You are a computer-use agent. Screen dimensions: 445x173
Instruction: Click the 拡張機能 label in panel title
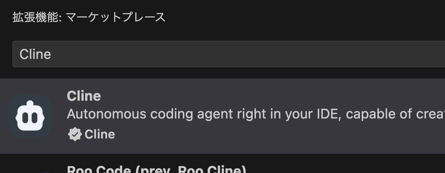pyautogui.click(x=35, y=17)
